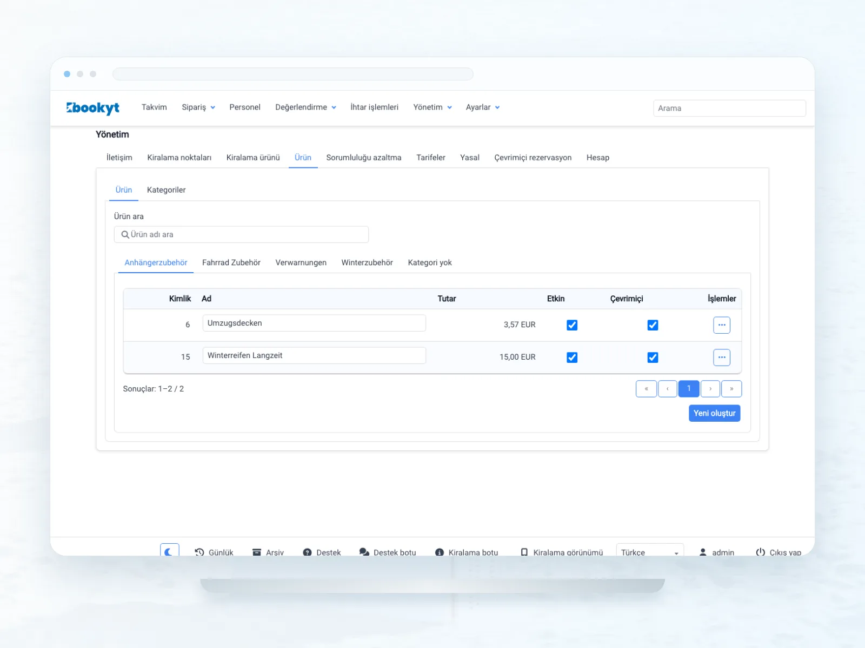Switch to Kategoriler tab
This screenshot has height=648, width=865.
166,190
